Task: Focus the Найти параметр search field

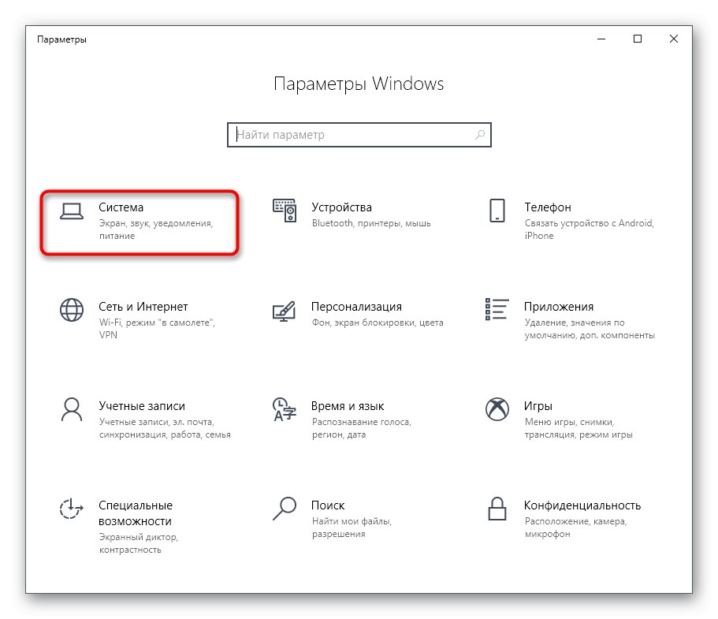Action: click(x=359, y=135)
